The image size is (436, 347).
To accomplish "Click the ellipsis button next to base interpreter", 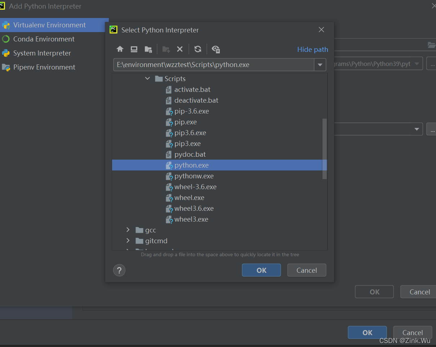I will click(x=431, y=64).
